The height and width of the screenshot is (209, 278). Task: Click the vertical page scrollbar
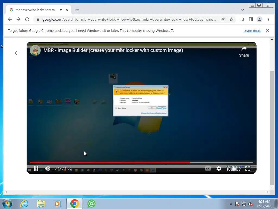click(272, 128)
